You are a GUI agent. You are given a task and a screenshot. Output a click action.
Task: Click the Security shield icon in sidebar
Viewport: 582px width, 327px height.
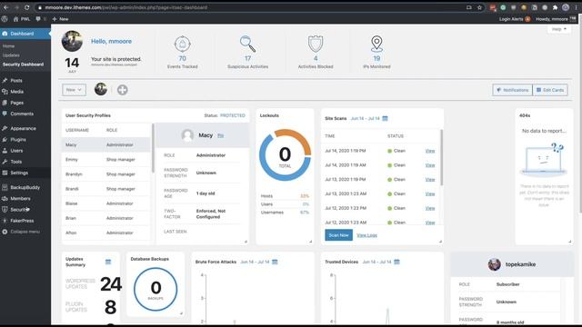point(5,210)
